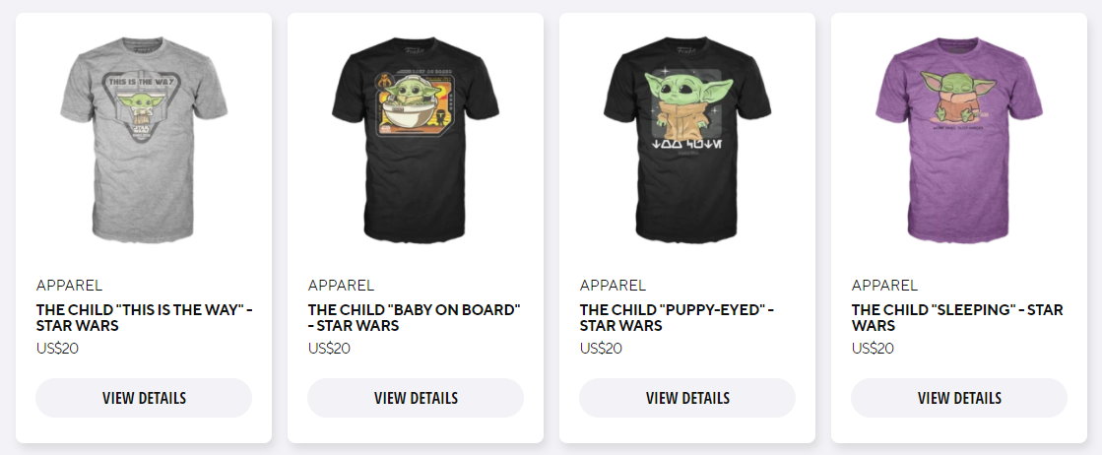Image resolution: width=1102 pixels, height=455 pixels.
Task: Select Apparel label above "Baby On Board"
Action: 342,286
